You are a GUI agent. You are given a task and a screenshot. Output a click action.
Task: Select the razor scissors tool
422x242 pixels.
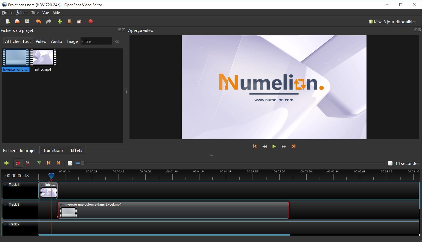point(28,163)
